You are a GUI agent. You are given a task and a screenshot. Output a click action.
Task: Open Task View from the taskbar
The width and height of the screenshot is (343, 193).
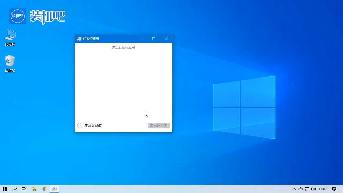click(24, 189)
